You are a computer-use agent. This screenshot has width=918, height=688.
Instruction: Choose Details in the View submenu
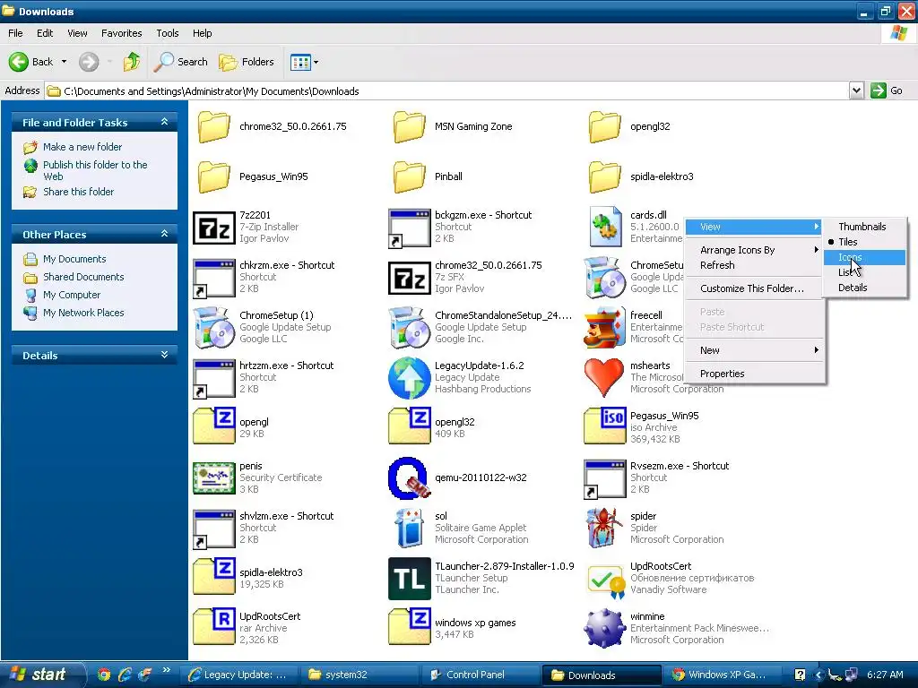(865, 288)
